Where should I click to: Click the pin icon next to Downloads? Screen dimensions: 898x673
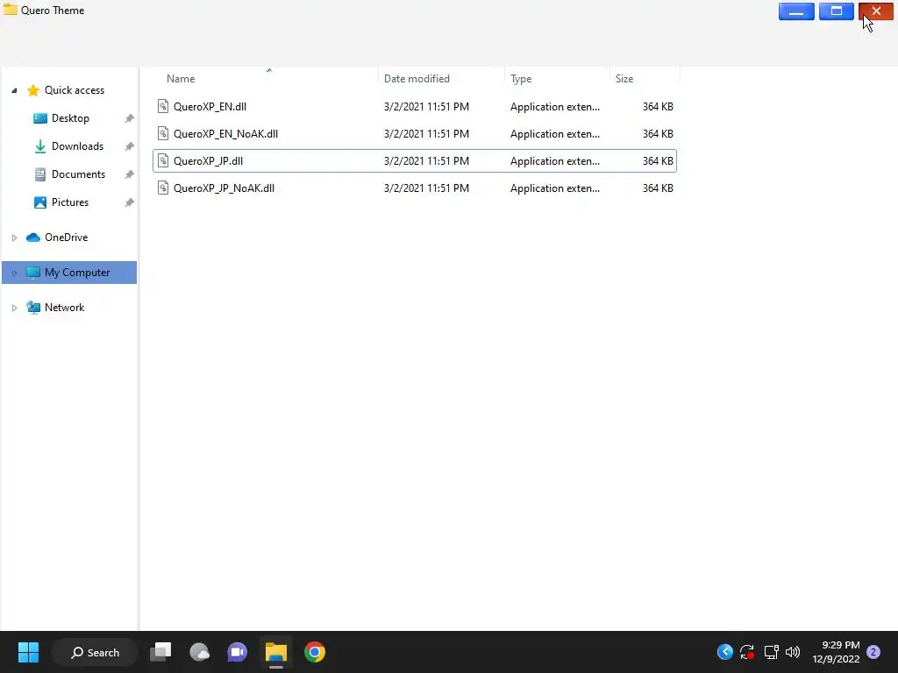click(130, 146)
